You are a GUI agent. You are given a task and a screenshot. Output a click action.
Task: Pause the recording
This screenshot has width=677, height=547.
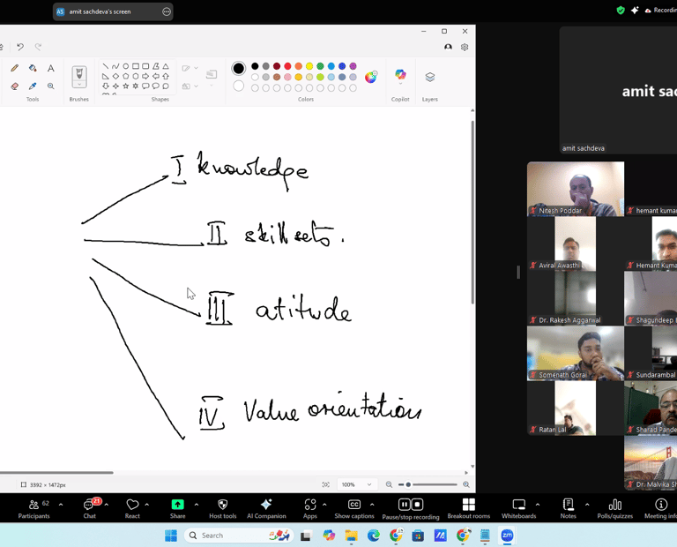tap(404, 505)
